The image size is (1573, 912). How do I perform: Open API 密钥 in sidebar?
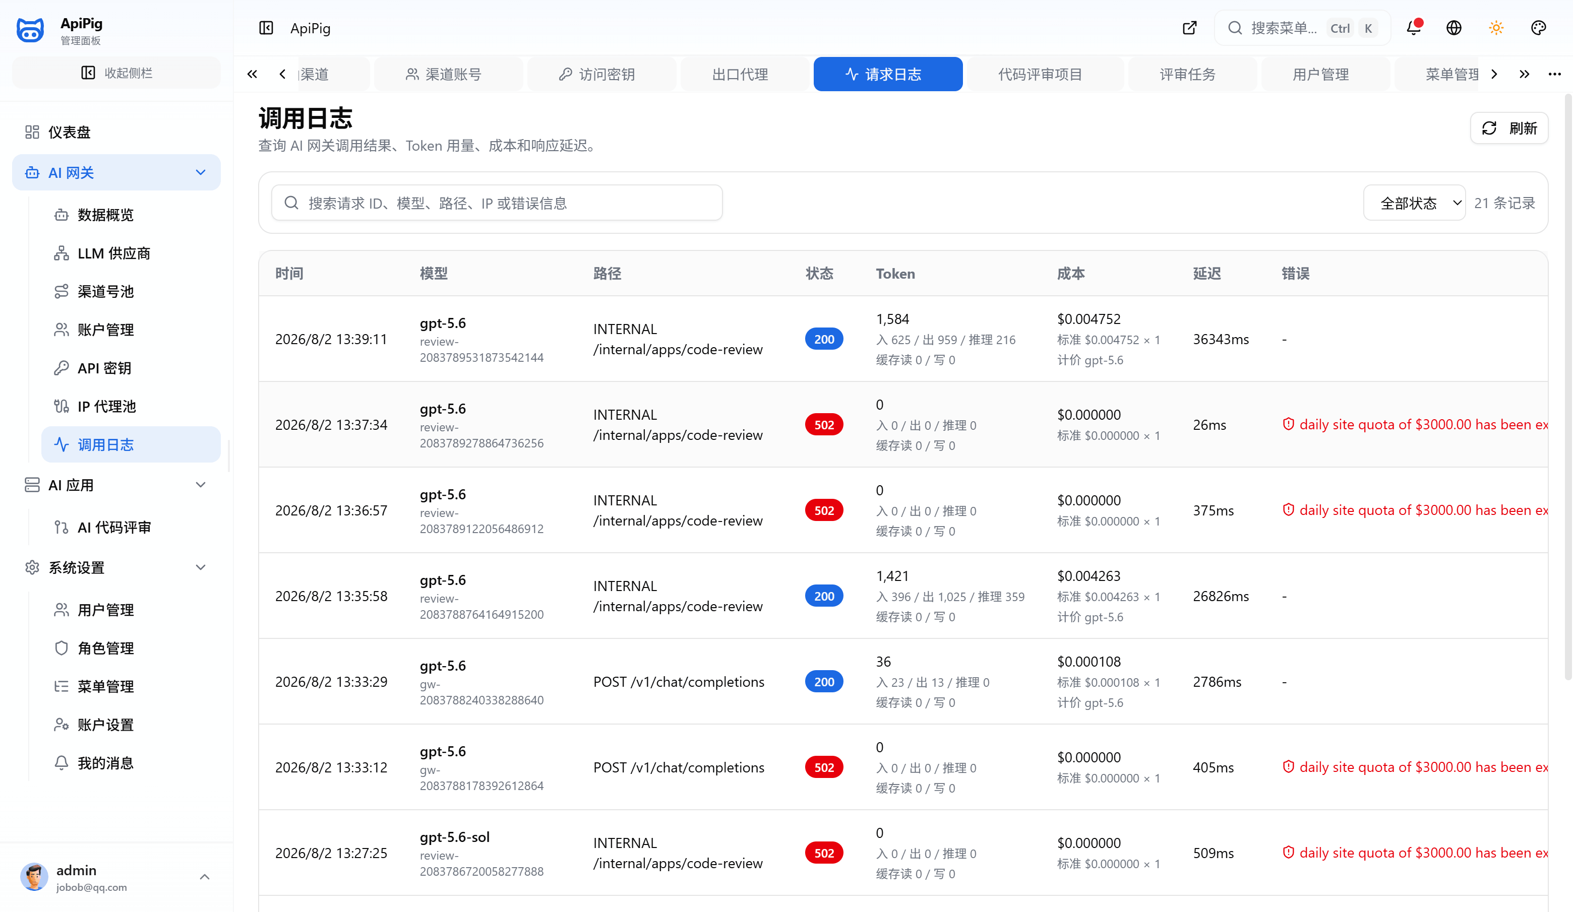[x=131, y=368]
